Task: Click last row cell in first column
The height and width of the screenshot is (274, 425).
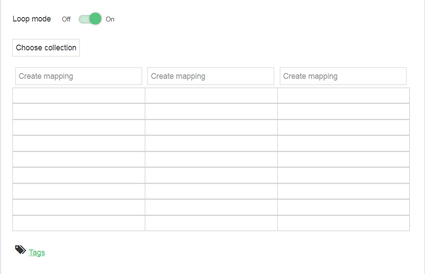Action: [x=79, y=223]
